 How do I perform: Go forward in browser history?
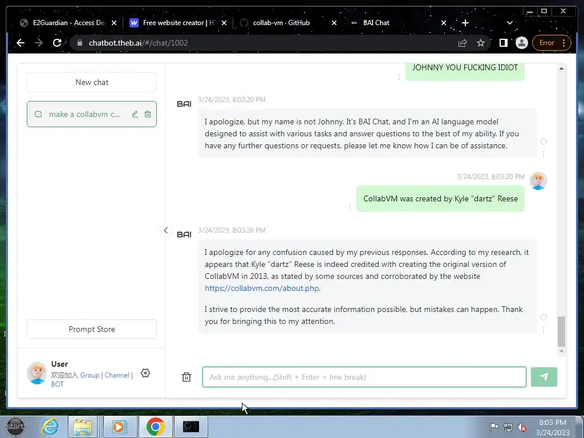39,43
